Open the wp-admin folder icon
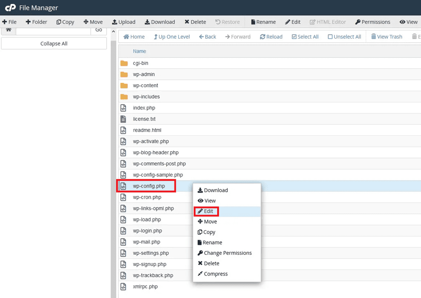The width and height of the screenshot is (421, 298). pyautogui.click(x=124, y=74)
